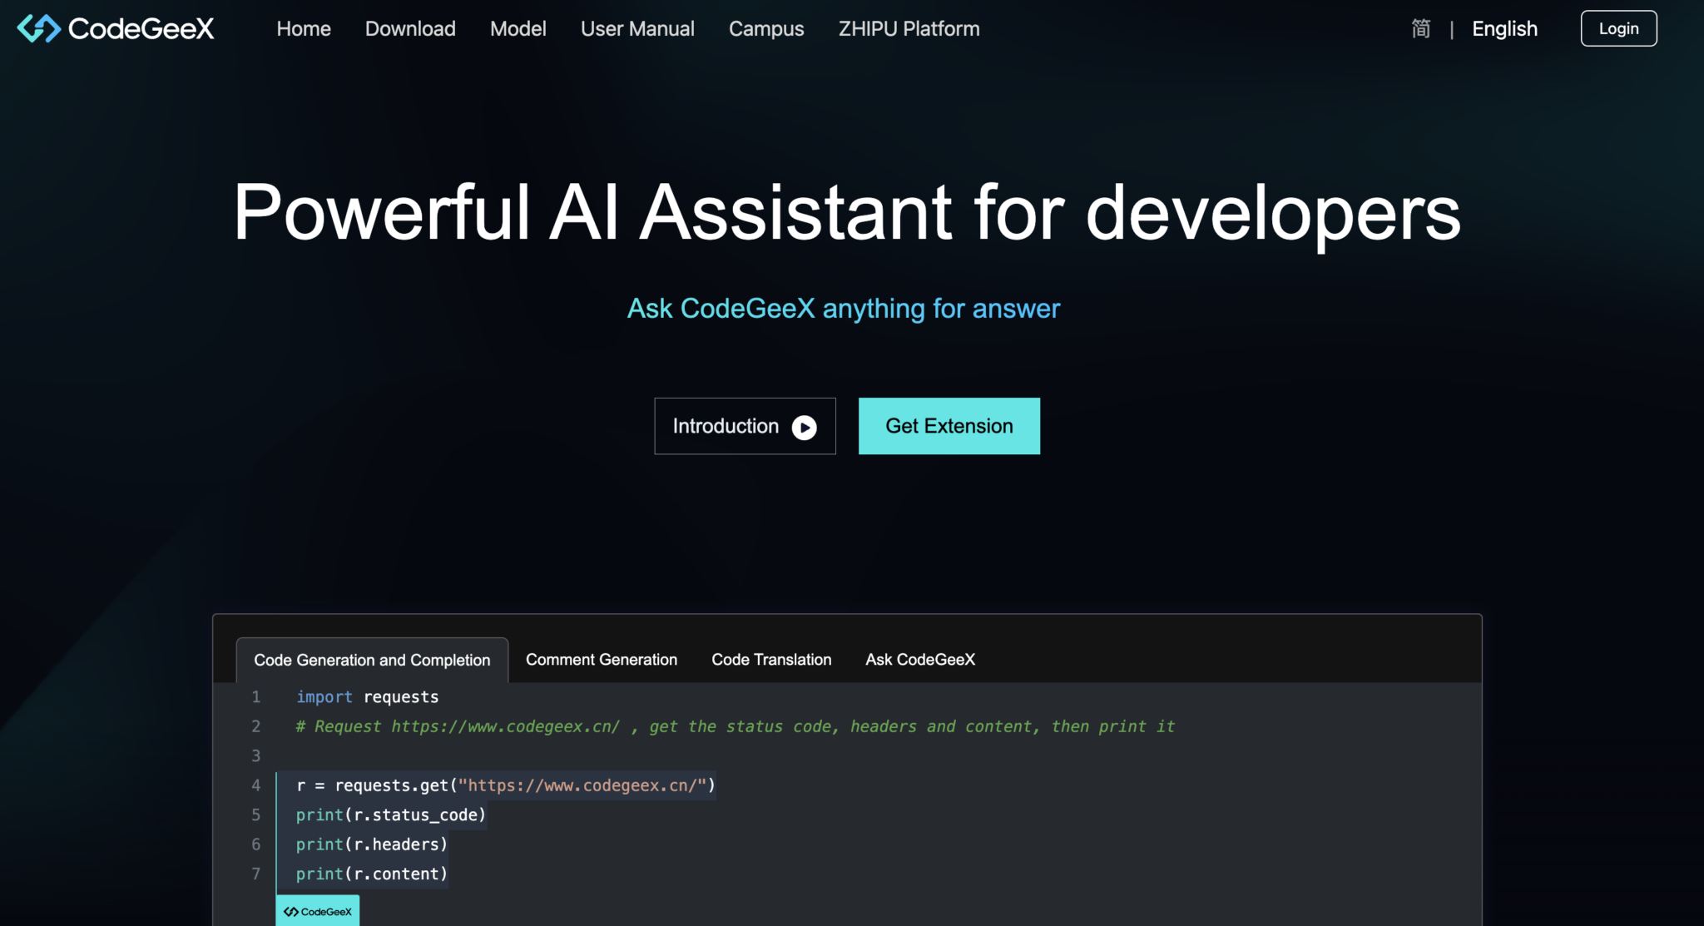Open the Model menu
Screen dimensions: 1704x926
tap(518, 28)
